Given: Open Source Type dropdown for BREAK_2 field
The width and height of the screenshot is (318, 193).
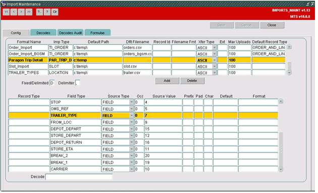Looking at the screenshot, I should click(131, 156).
